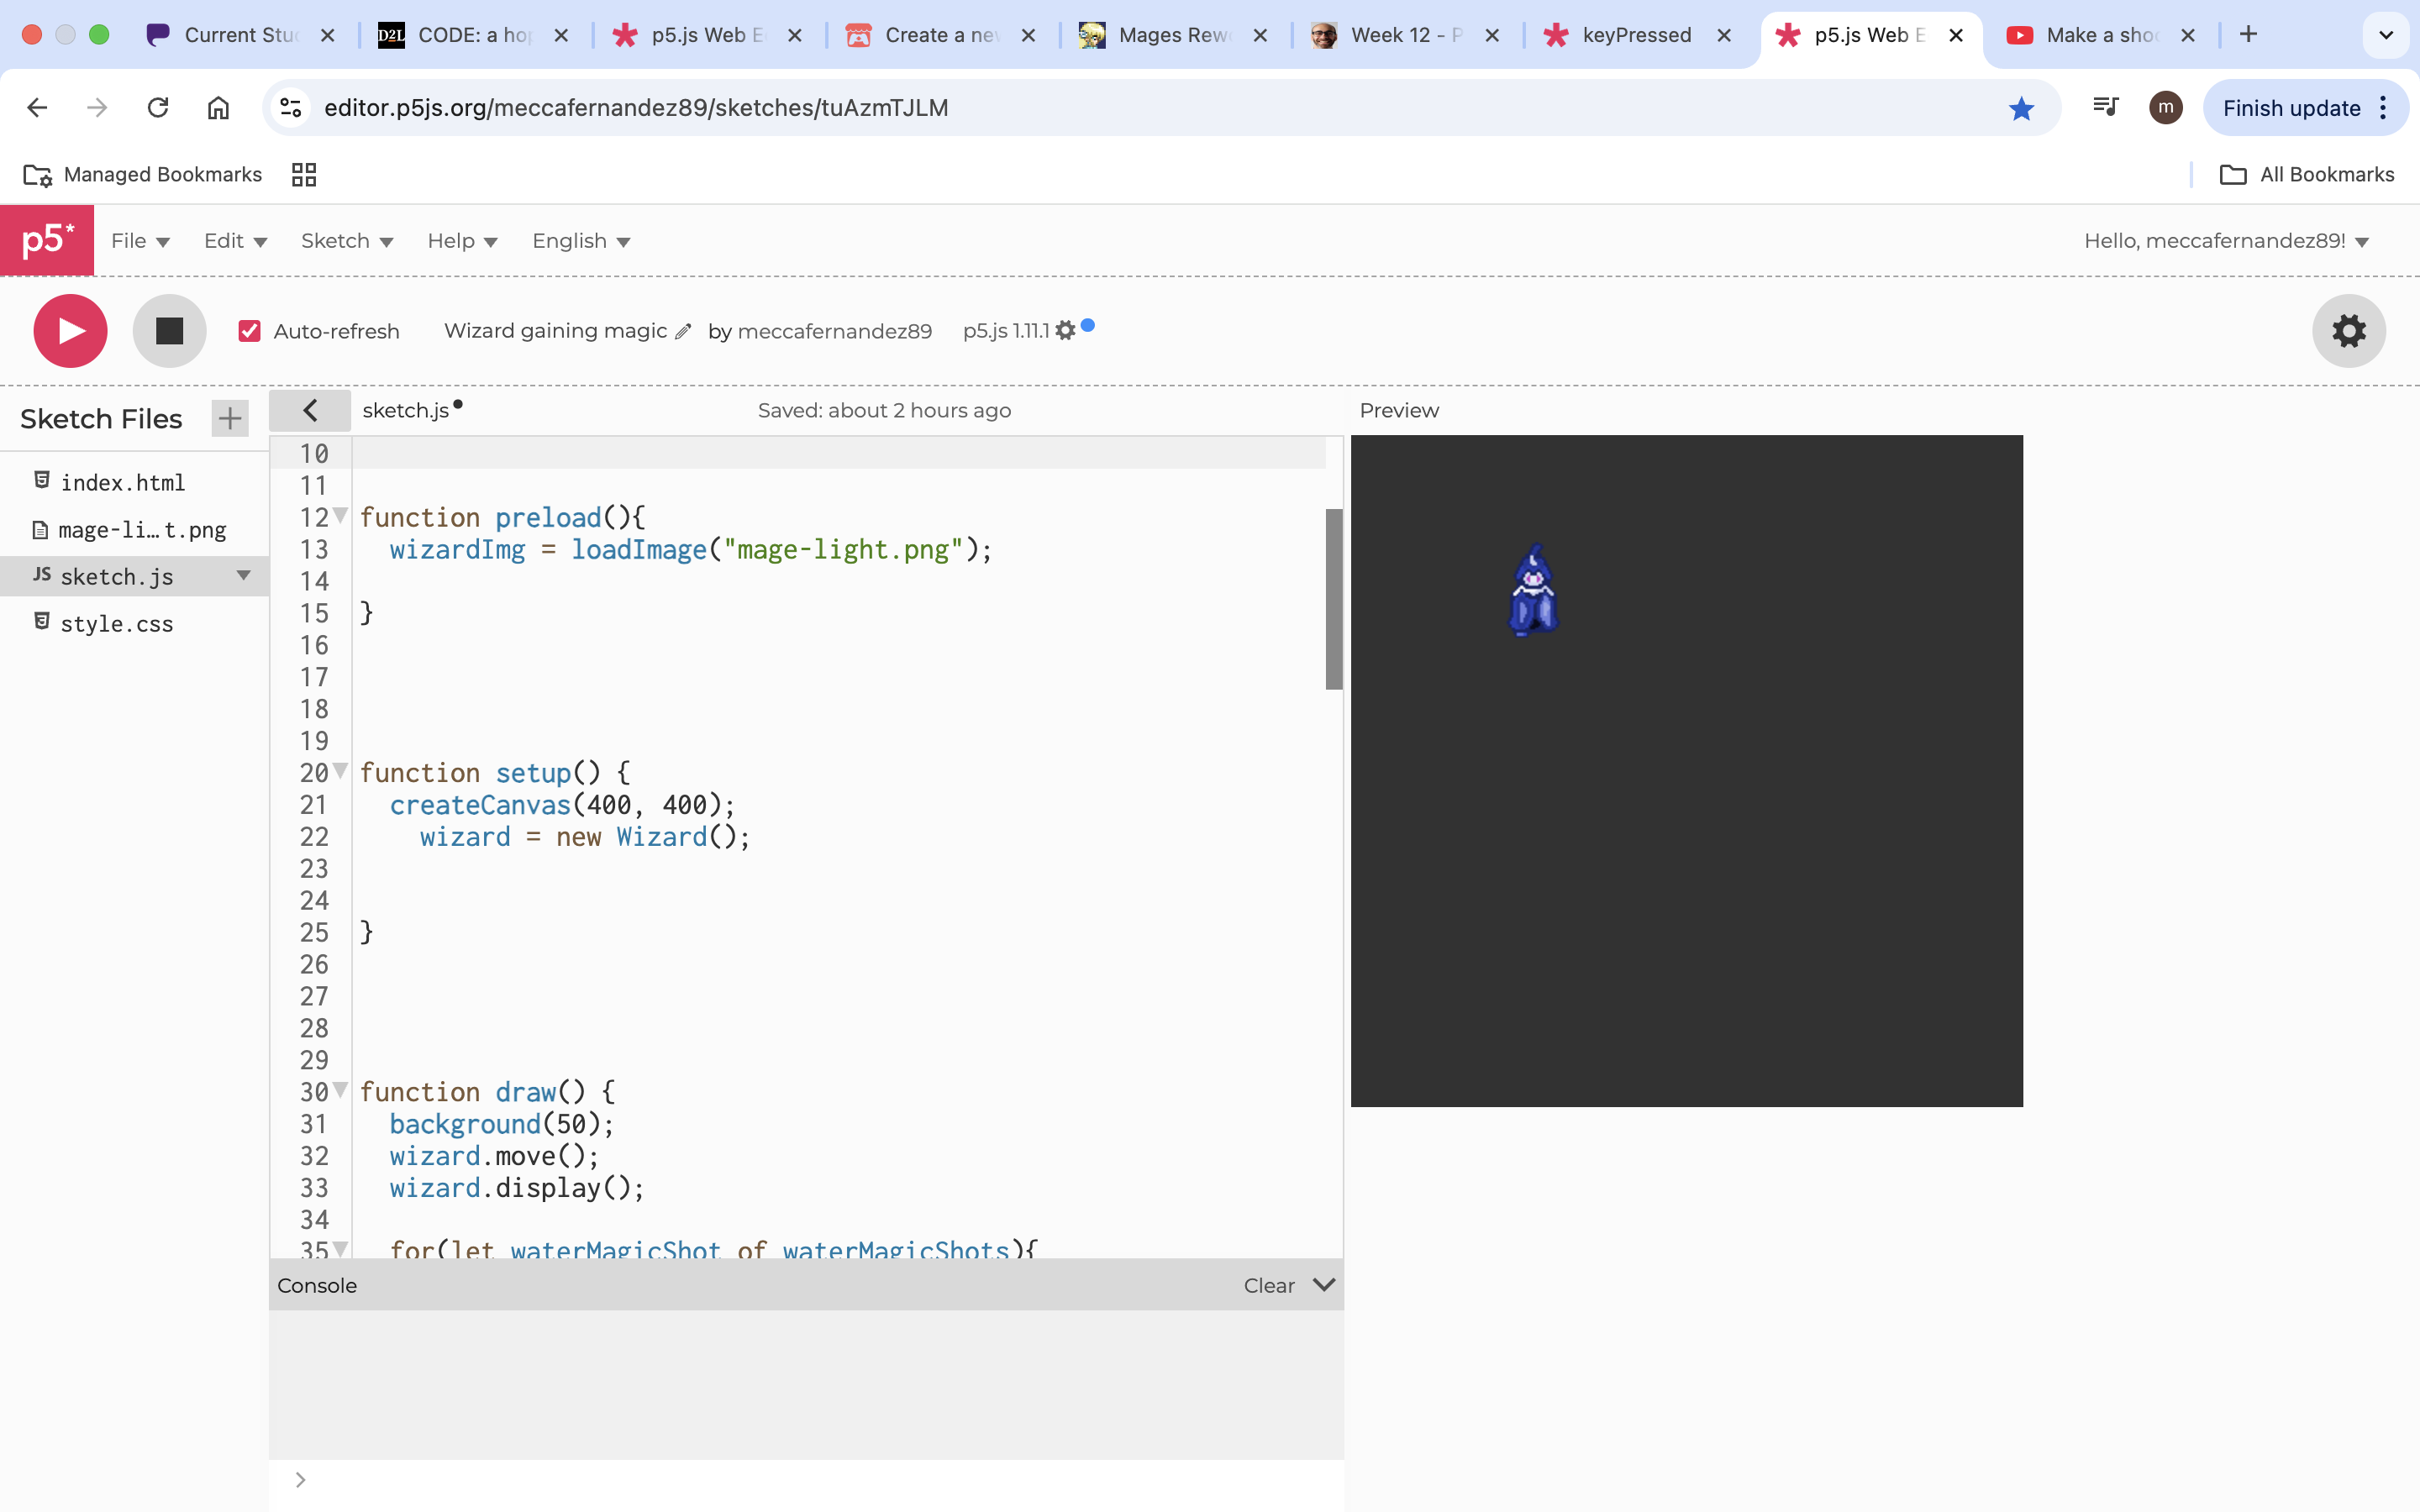The image size is (2420, 1512).
Task: Reload the browser page
Action: click(x=158, y=108)
